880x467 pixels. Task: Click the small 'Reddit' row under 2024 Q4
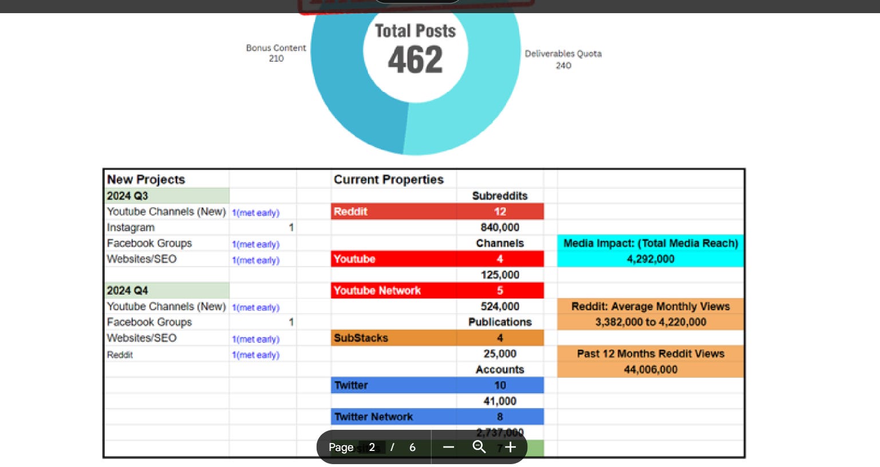(120, 355)
